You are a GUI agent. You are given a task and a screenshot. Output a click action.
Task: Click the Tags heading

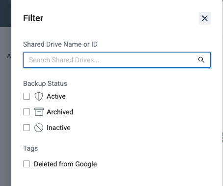(x=30, y=148)
